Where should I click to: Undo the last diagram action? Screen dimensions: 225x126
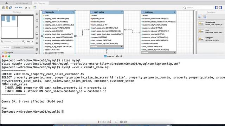click(x=17, y=8)
